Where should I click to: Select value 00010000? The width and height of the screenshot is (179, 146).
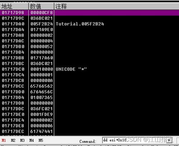42,69
